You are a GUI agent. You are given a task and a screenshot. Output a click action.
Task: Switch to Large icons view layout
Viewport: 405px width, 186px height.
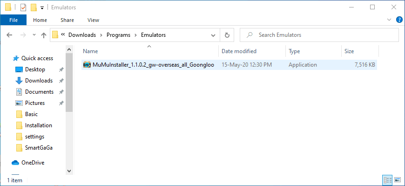pos(397,180)
